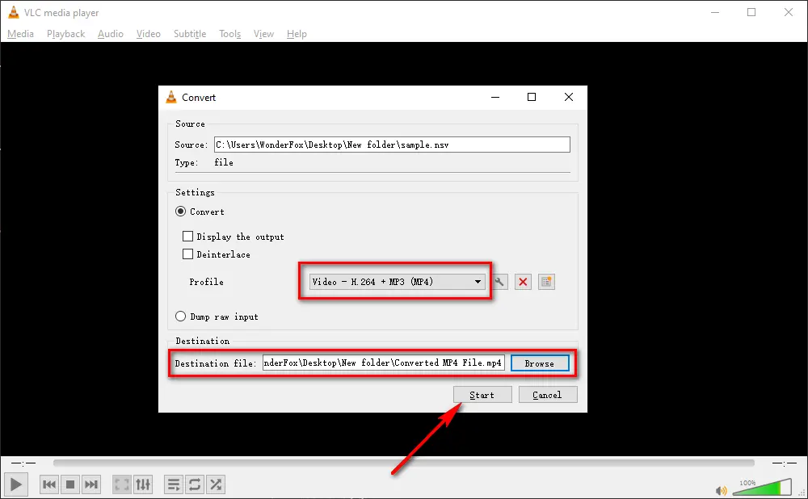Click the Play button in VLC controls
Image resolution: width=808 pixels, height=499 pixels.
pyautogui.click(x=16, y=484)
